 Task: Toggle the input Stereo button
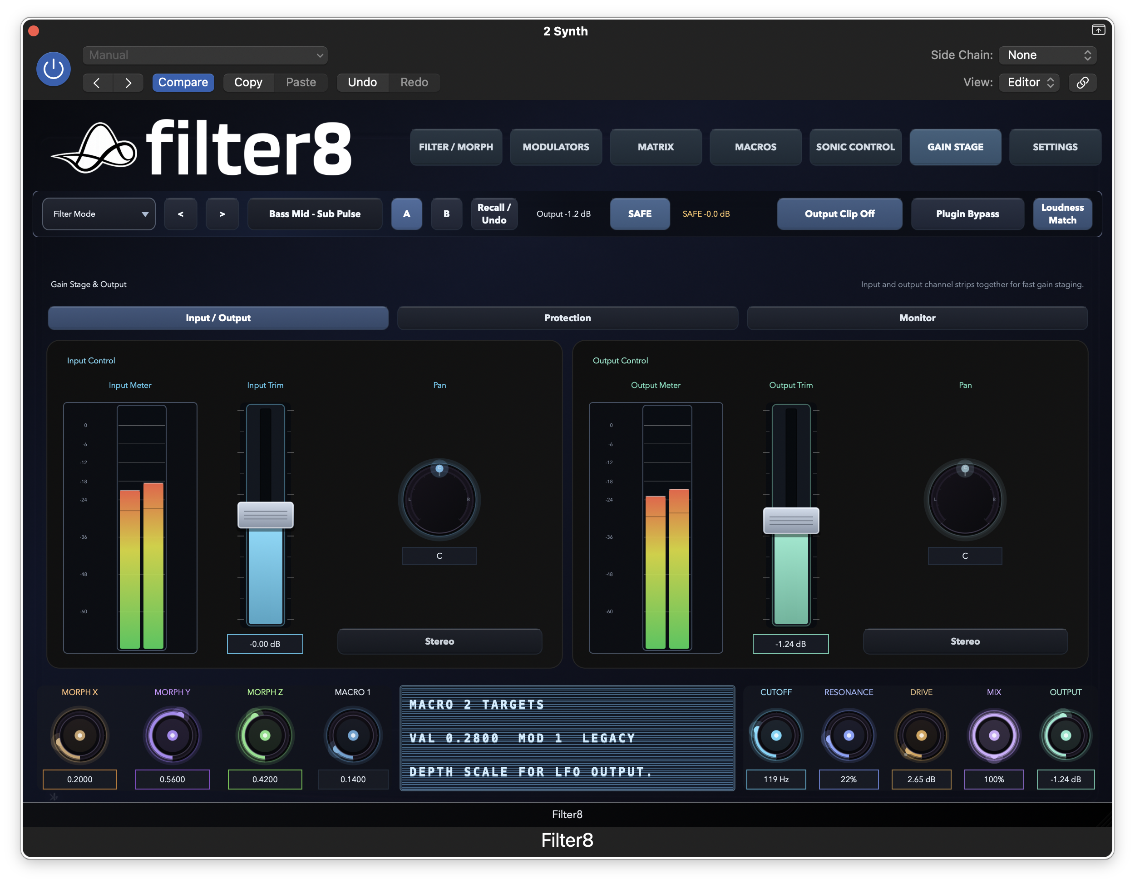[439, 641]
